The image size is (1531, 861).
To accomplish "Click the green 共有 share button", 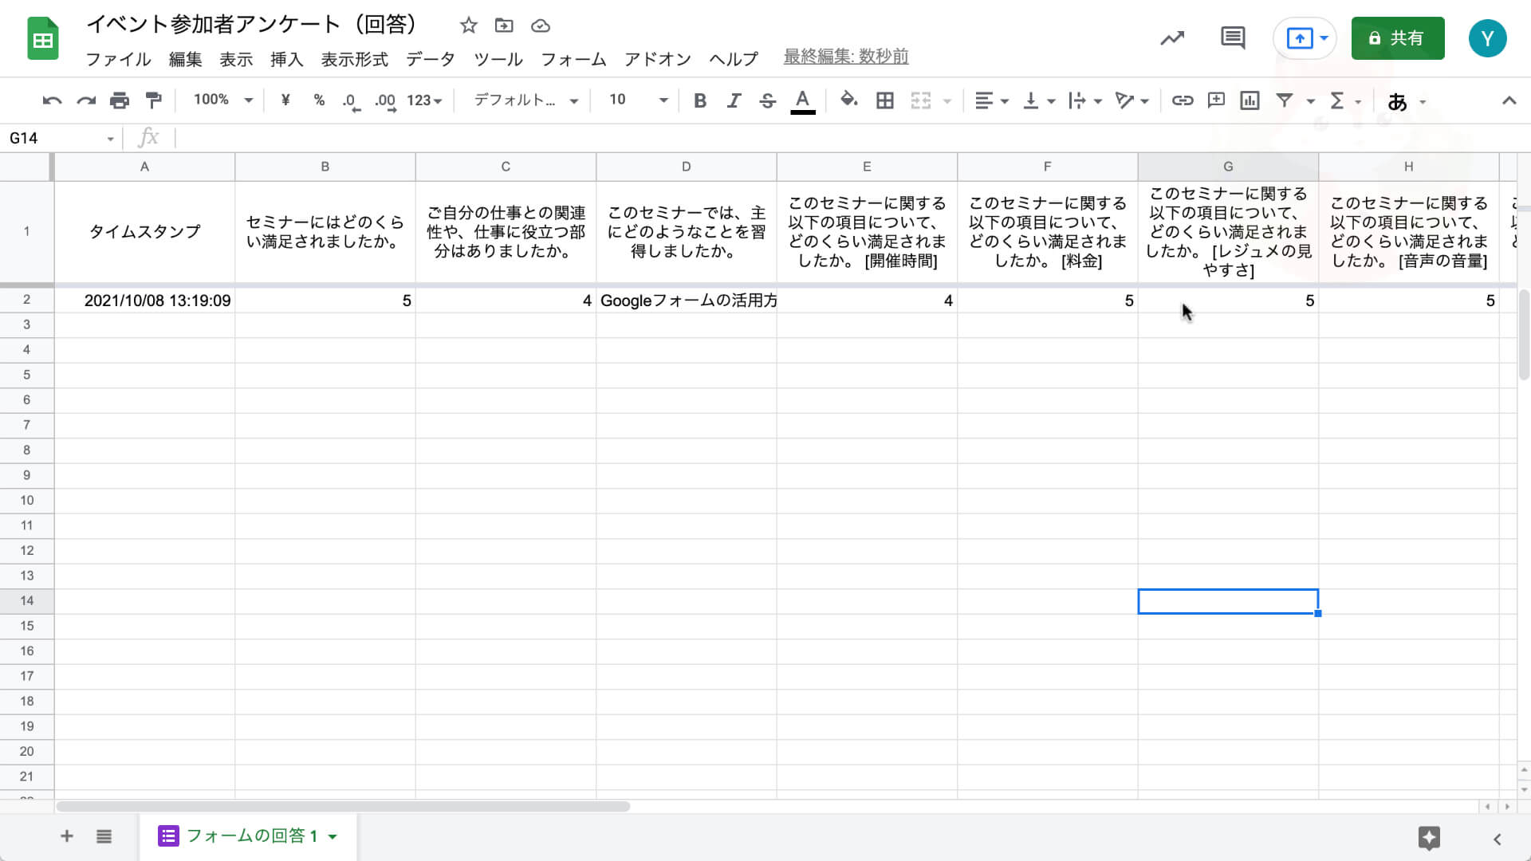I will pos(1398,38).
